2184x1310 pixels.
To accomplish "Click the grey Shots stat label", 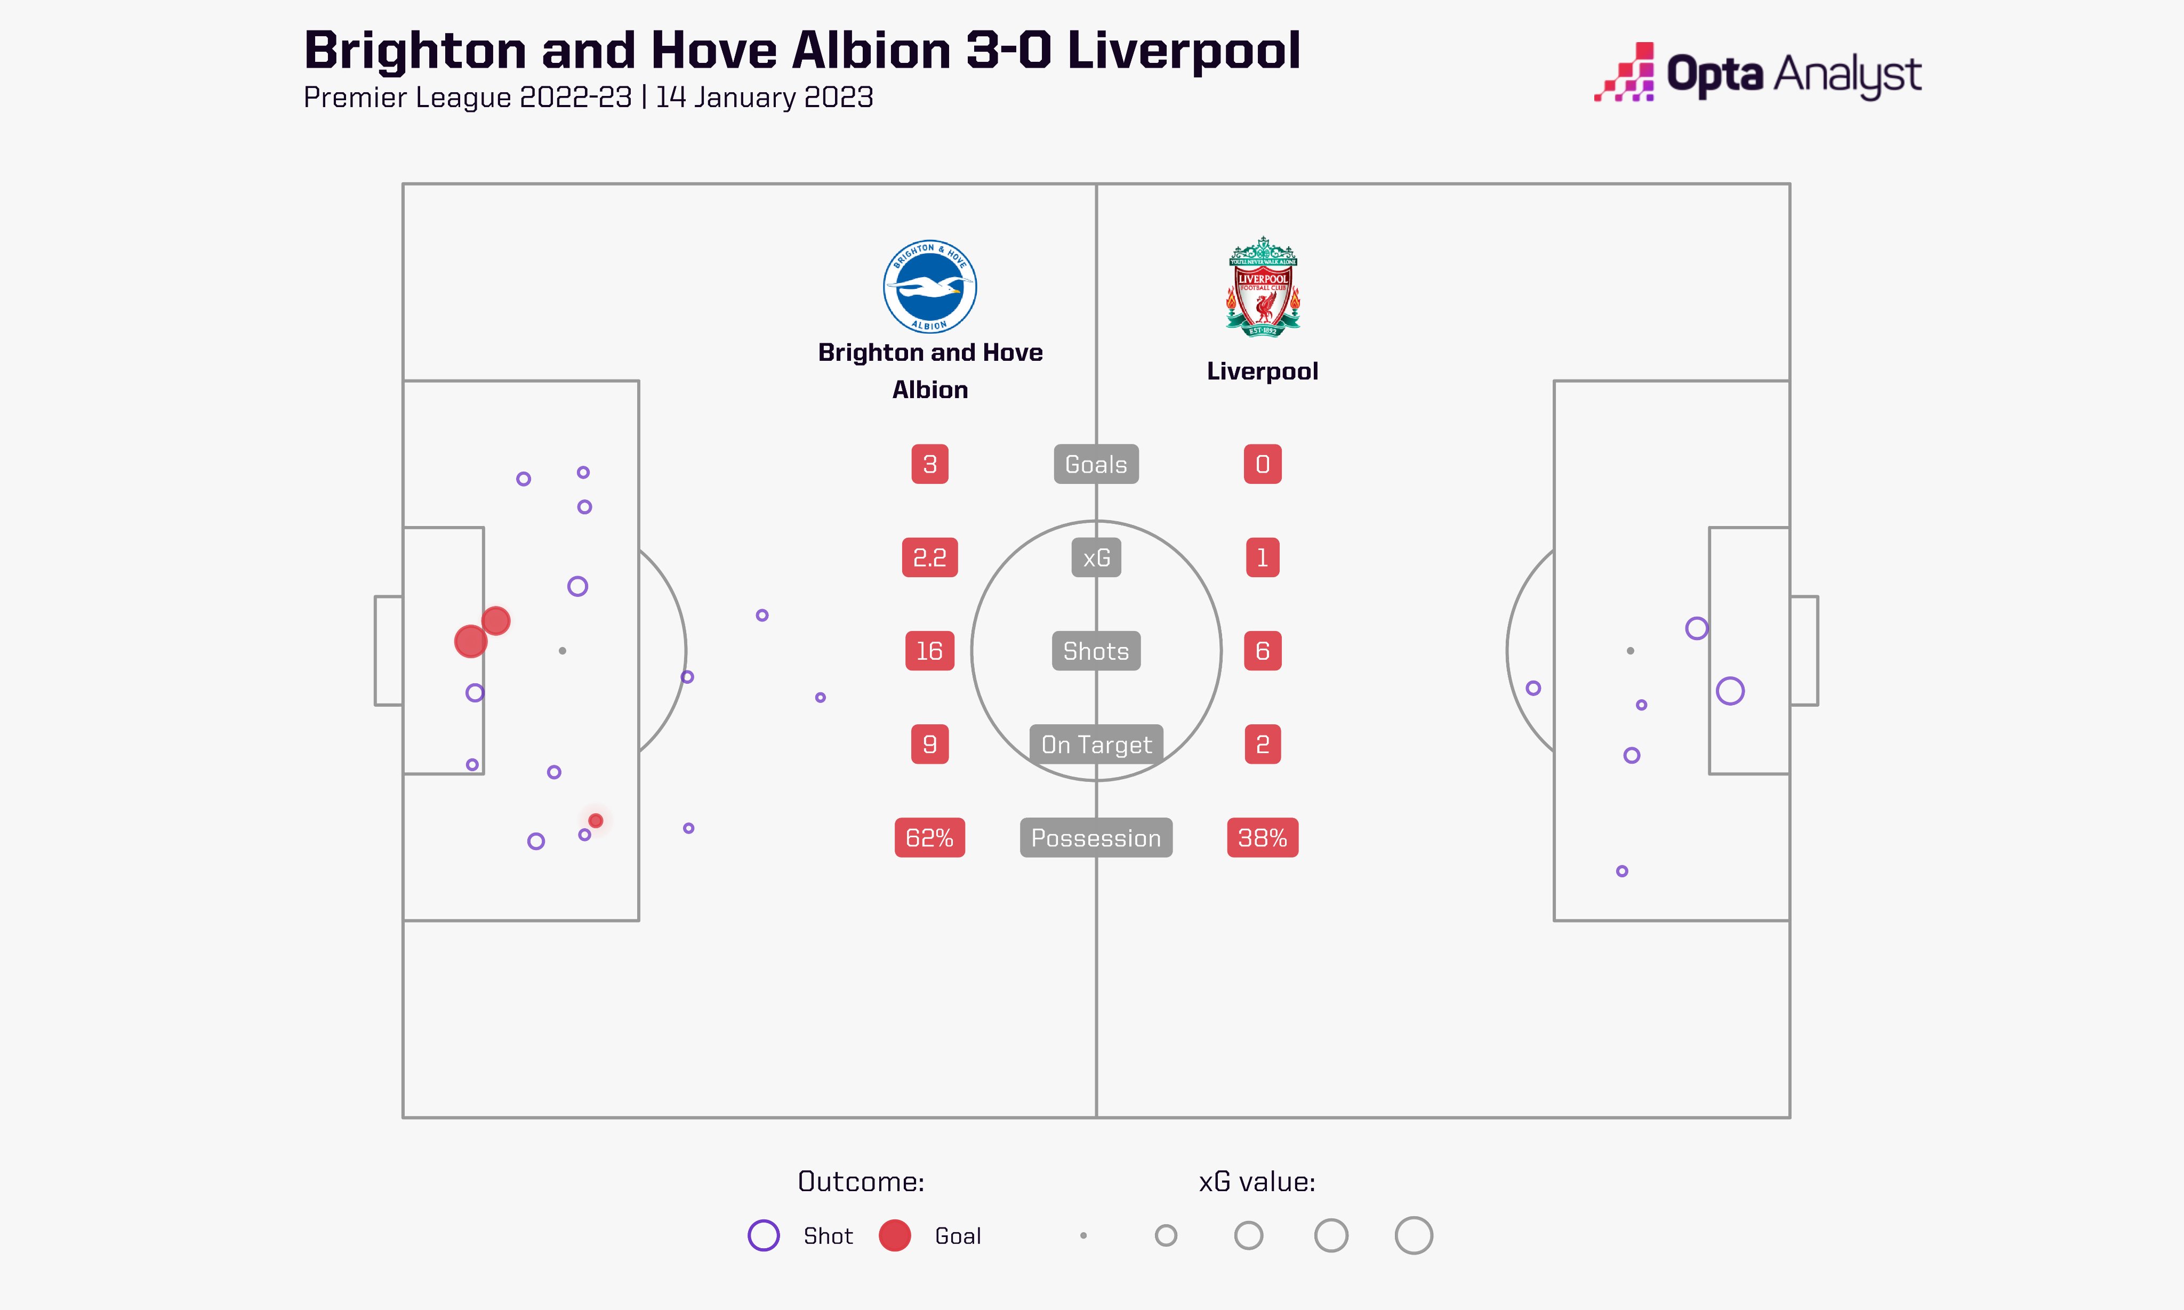I will coord(1096,651).
